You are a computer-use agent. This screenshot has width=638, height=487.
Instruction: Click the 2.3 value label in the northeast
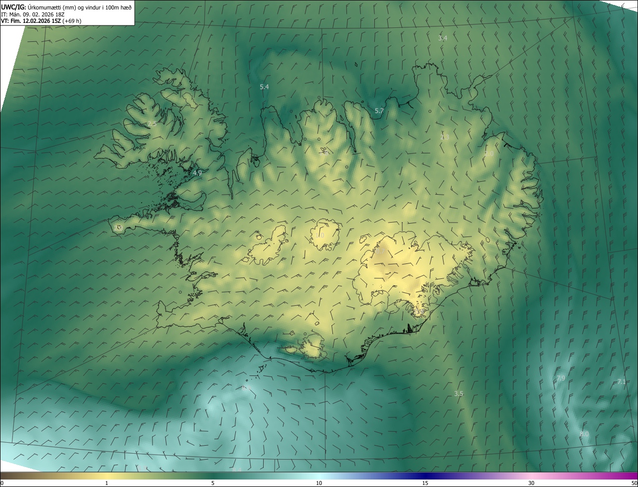(x=445, y=137)
